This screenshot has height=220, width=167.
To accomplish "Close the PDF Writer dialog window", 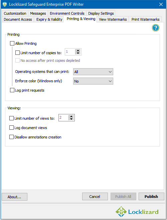I will pos(161,4).
